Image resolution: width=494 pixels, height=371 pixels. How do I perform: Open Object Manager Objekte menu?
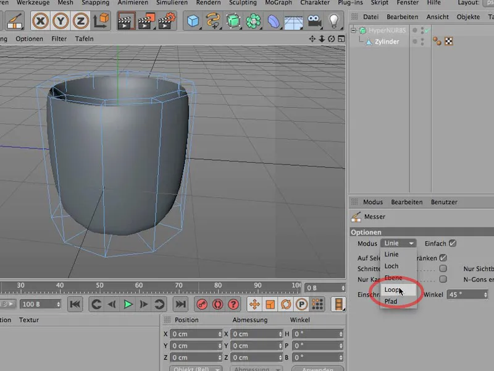[x=468, y=17]
